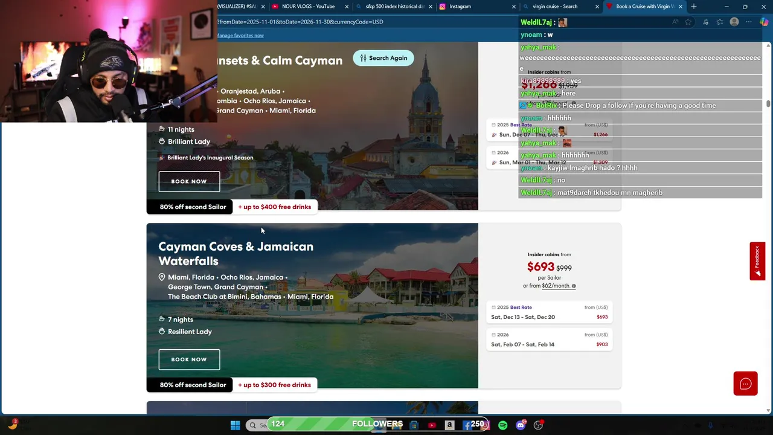Click the Brilliant Lady's Inaugural Season label
The image size is (773, 435).
tap(210, 158)
